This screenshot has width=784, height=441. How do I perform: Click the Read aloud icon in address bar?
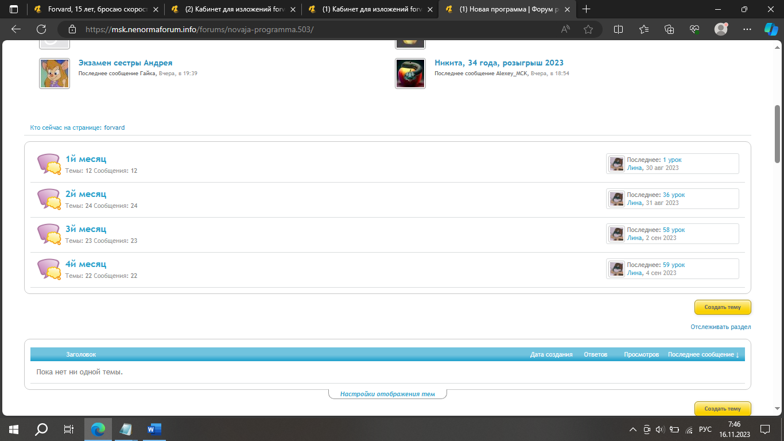(565, 29)
